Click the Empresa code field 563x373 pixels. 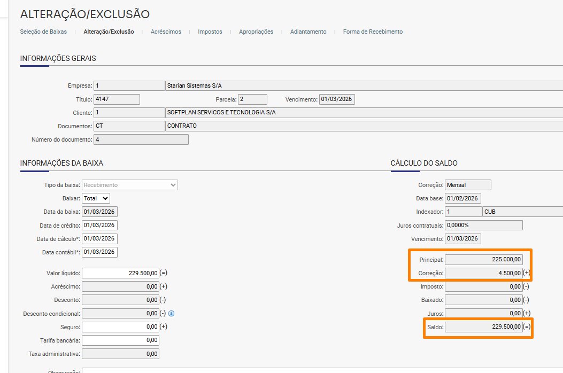click(x=129, y=86)
